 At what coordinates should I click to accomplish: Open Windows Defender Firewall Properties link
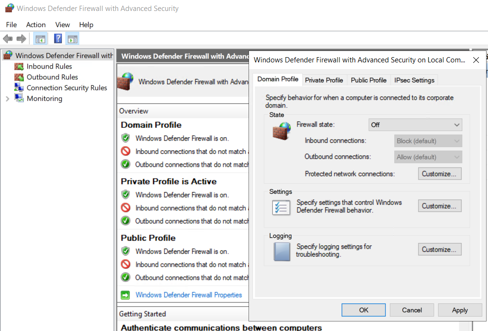coord(189,295)
